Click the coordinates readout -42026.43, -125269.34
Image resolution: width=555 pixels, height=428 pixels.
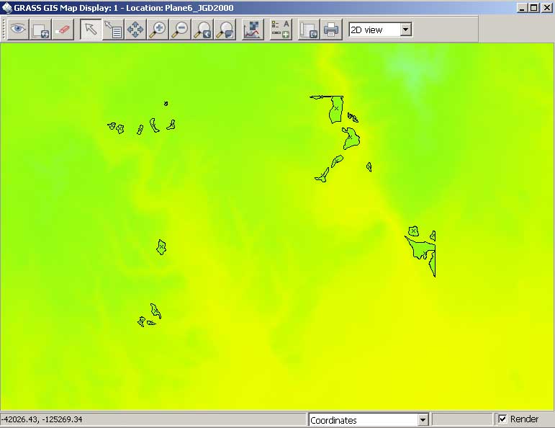[42, 419]
